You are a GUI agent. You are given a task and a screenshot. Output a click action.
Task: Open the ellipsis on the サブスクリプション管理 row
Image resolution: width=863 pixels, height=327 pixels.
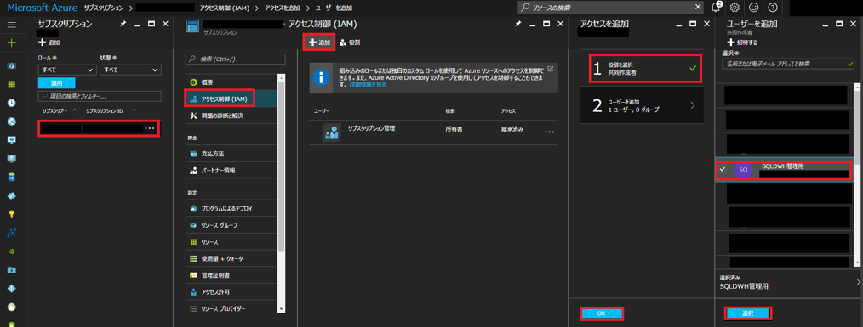pyautogui.click(x=549, y=132)
